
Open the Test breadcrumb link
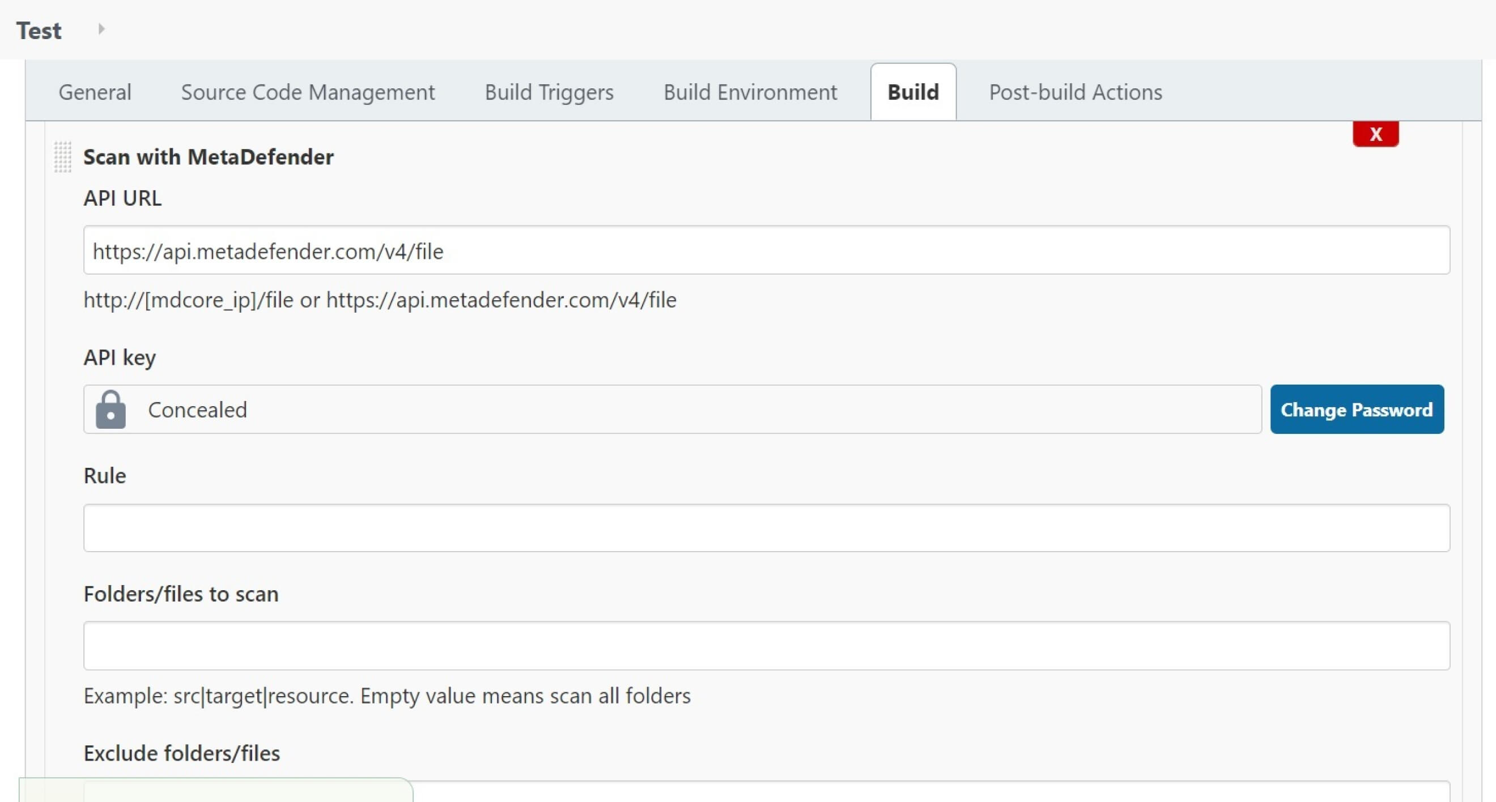39,31
